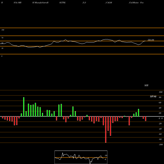Click the overlapping value label beside MR axis 80

(x=153, y=96)
